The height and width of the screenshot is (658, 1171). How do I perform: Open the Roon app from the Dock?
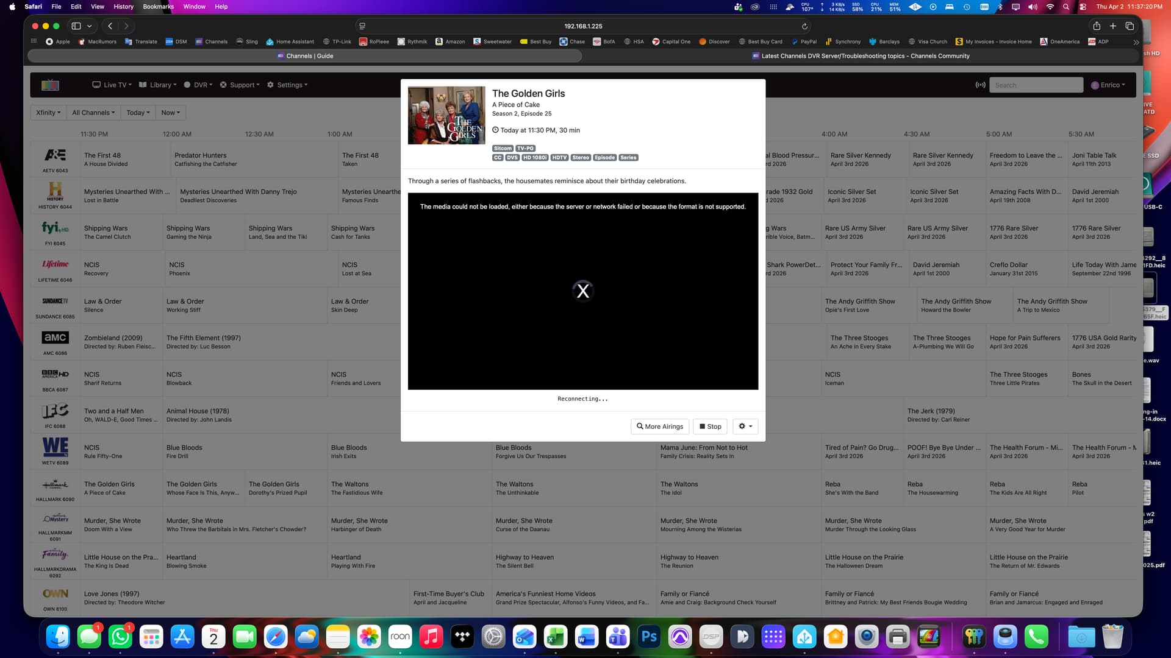click(x=399, y=637)
